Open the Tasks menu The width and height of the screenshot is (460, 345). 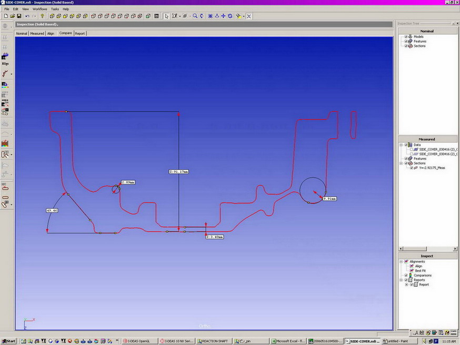point(55,9)
